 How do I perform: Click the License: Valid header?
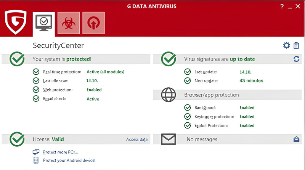(x=48, y=139)
